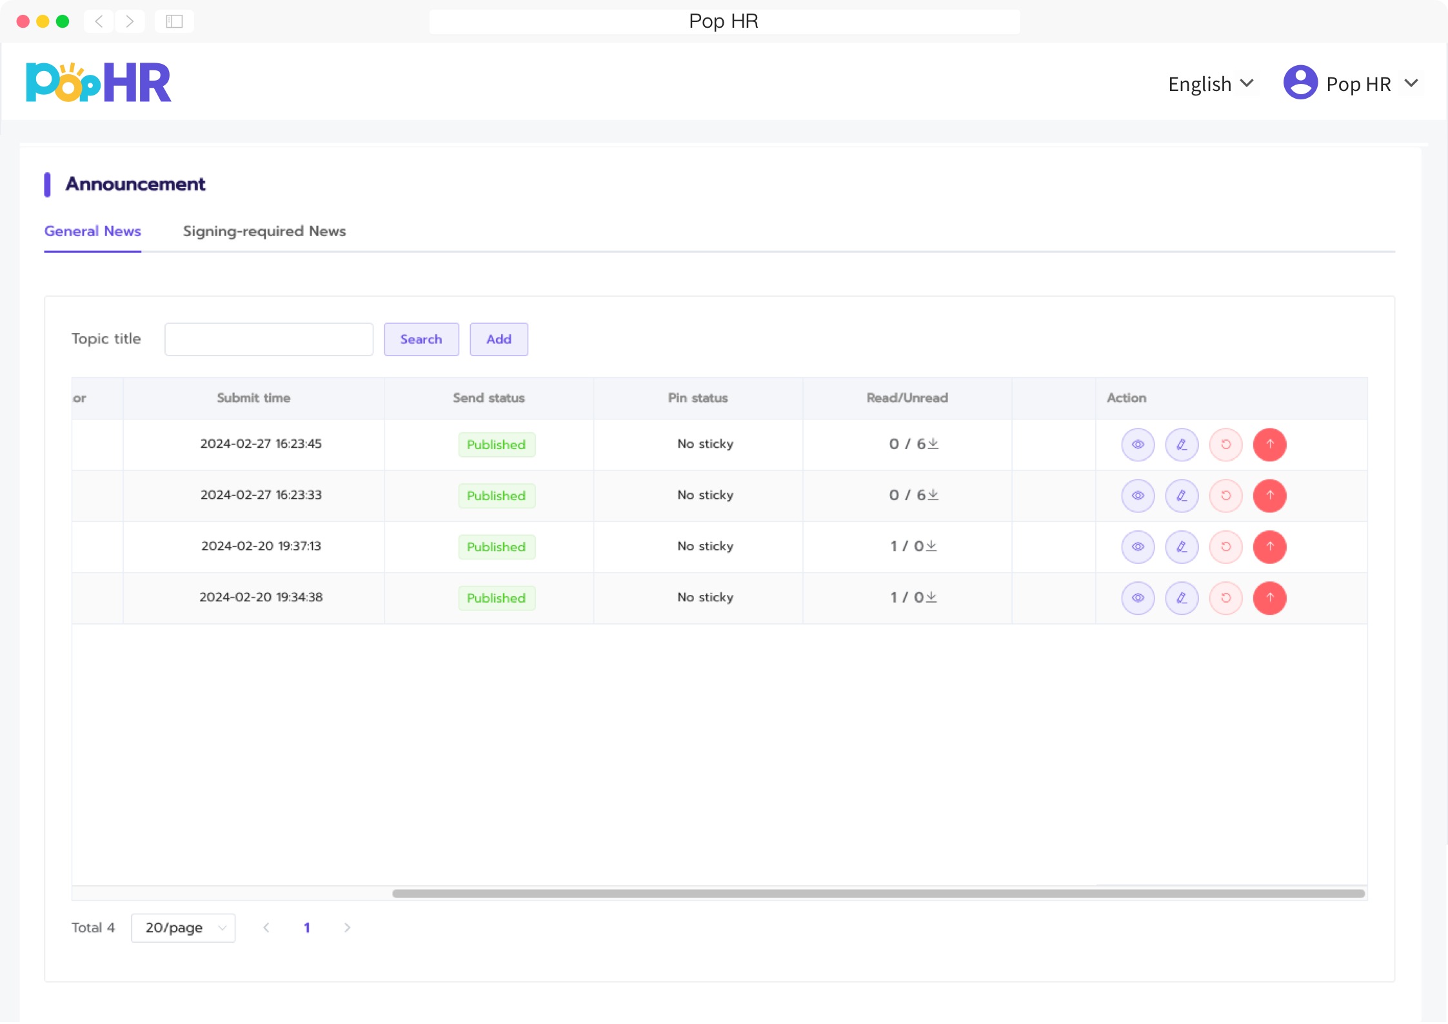
Task: View the announcement submitted 2024-02-20 19:37:13
Action: pyautogui.click(x=1138, y=547)
